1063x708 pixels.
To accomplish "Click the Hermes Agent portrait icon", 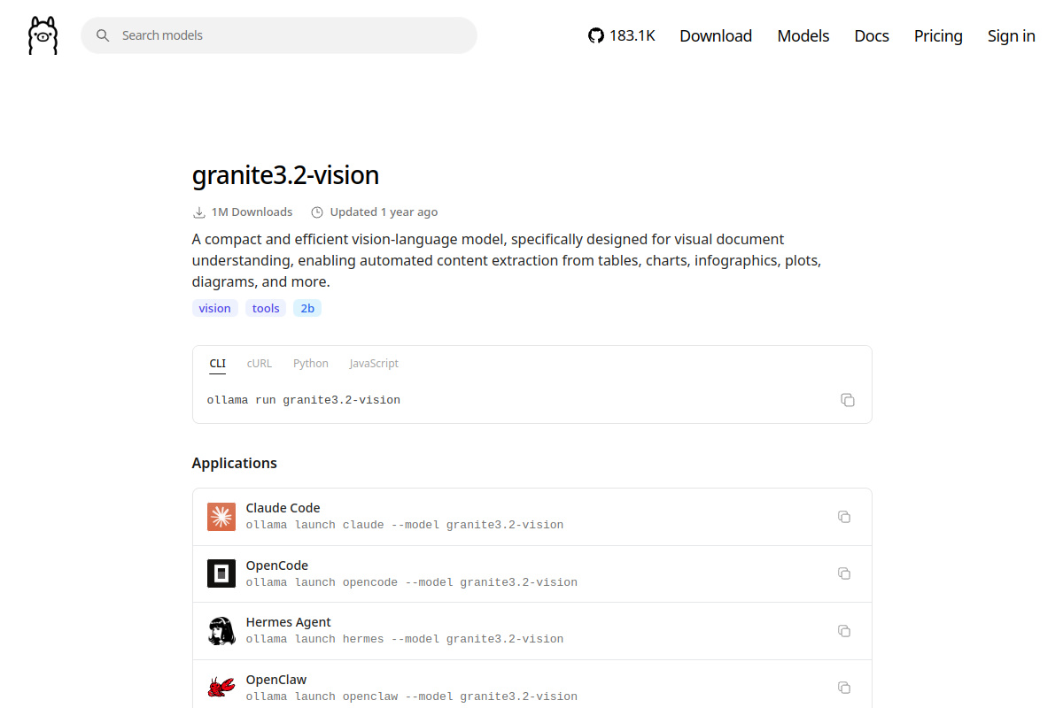I will point(221,631).
